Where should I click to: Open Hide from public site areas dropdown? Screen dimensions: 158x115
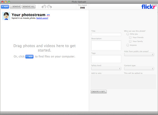click(x=139, y=54)
